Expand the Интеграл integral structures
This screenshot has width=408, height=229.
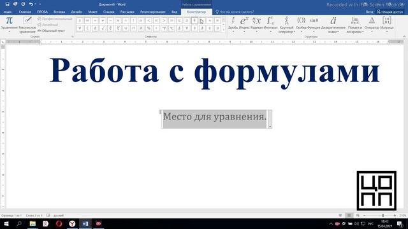[270, 25]
